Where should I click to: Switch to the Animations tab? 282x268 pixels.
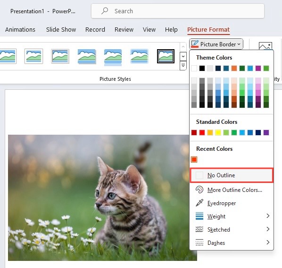pos(20,29)
